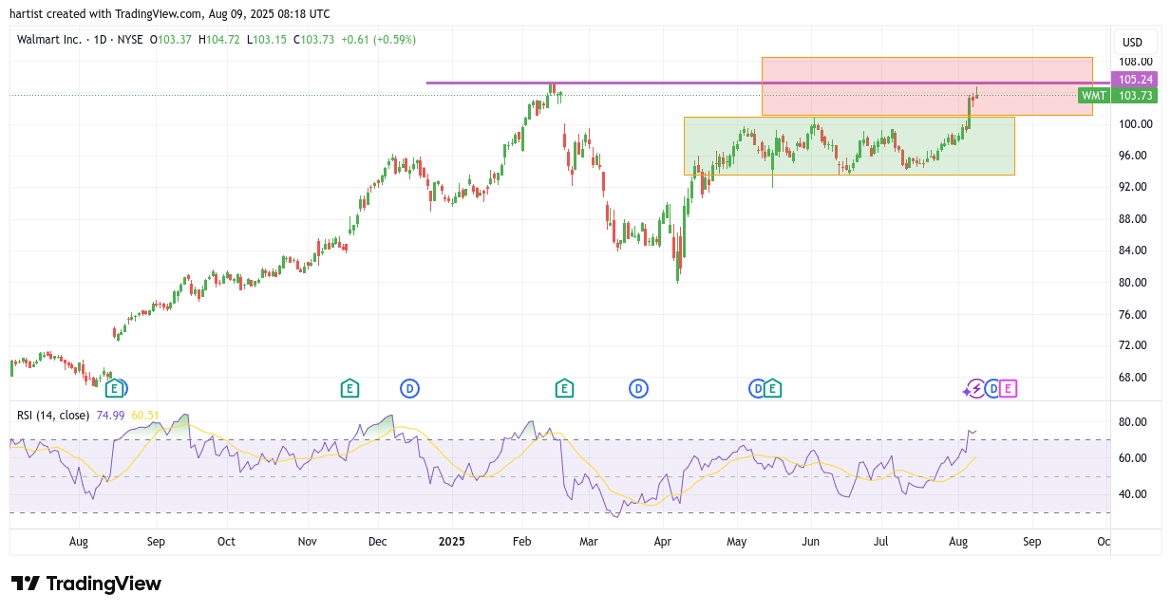Click the RSI average value 60.51
The height and width of the screenshot is (612, 1171).
click(x=145, y=416)
